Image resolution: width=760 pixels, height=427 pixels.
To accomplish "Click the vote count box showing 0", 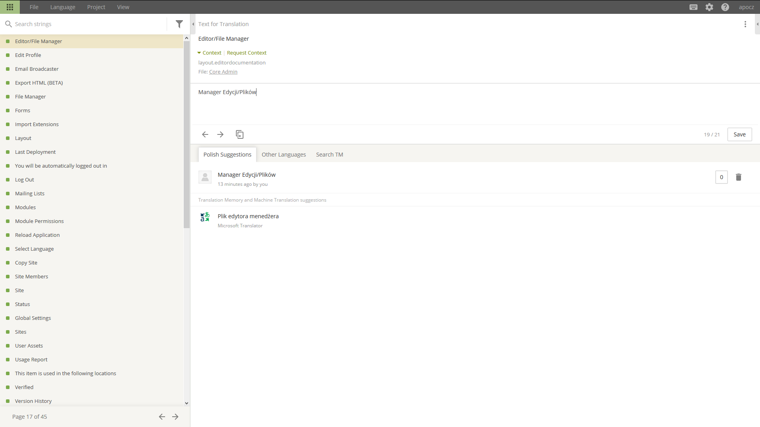I will 721,177.
